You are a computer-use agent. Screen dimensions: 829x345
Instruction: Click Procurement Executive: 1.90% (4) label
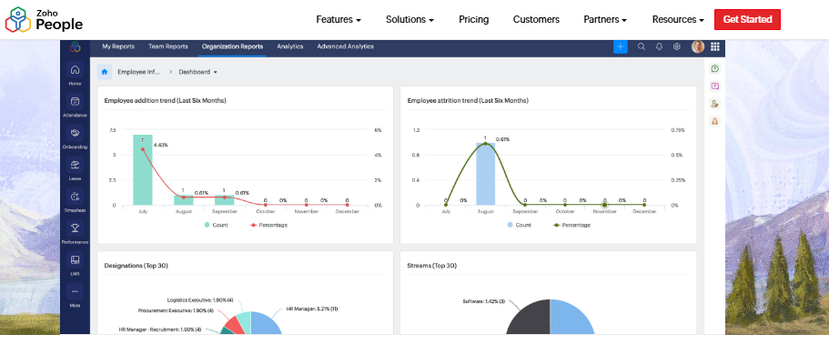pyautogui.click(x=176, y=310)
